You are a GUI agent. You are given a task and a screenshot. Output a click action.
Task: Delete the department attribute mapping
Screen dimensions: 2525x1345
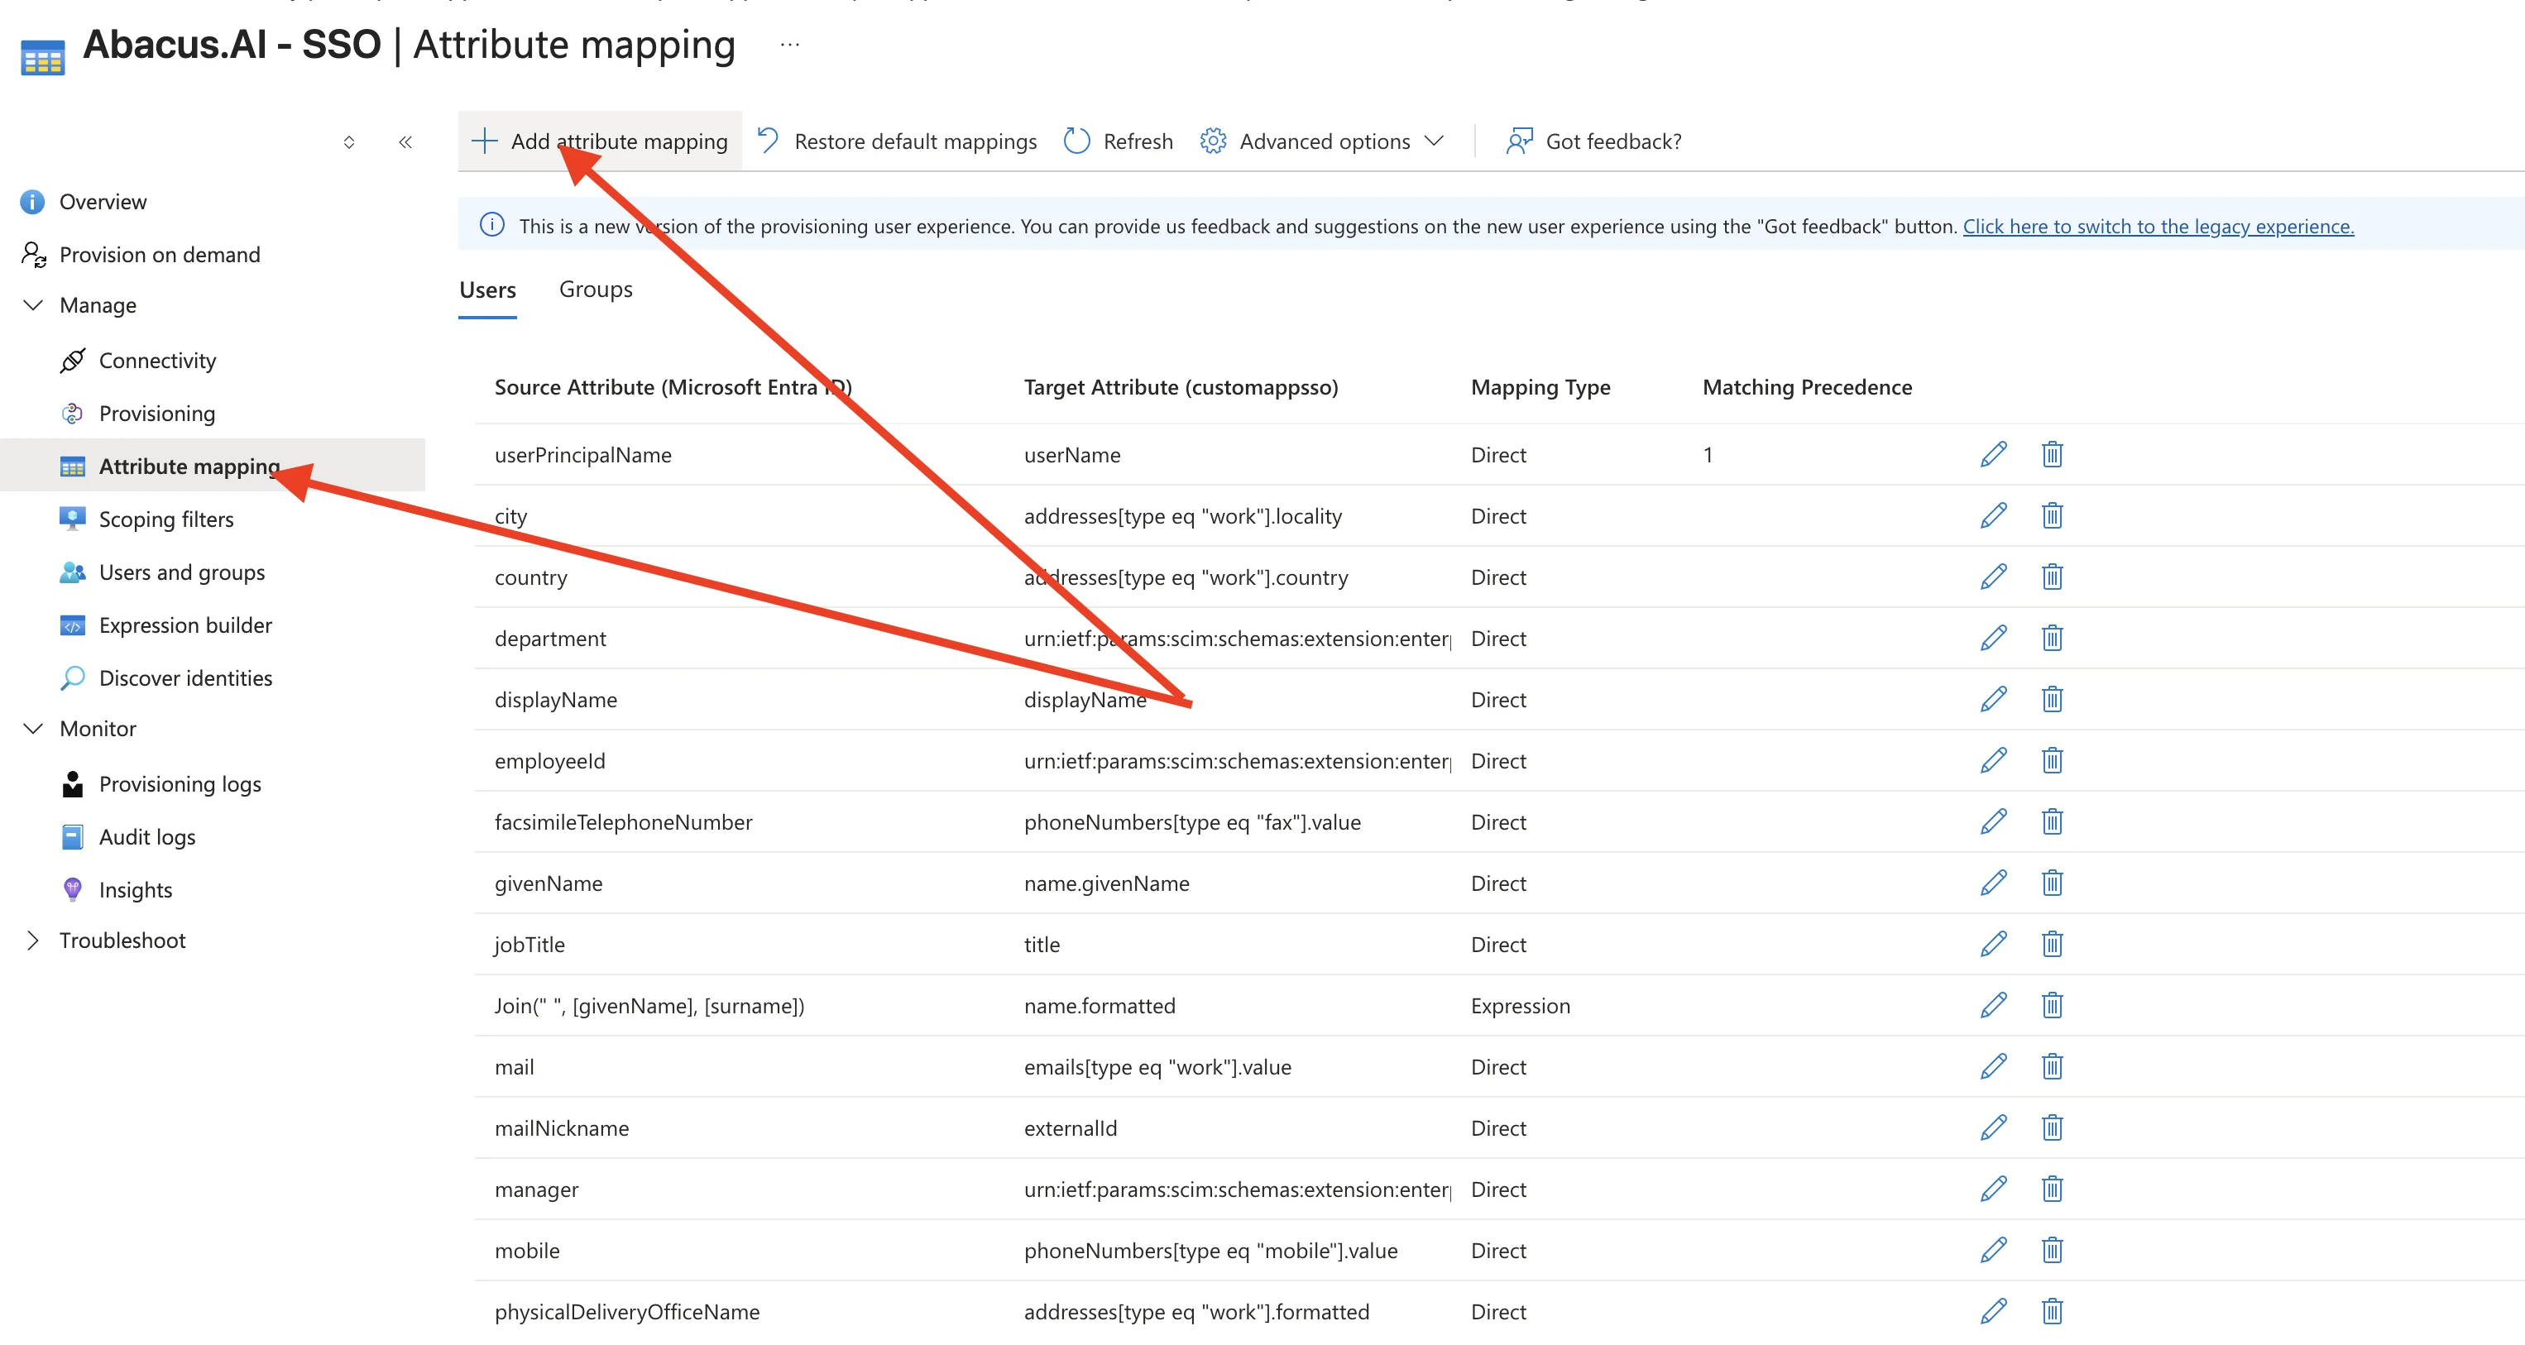(x=2052, y=639)
